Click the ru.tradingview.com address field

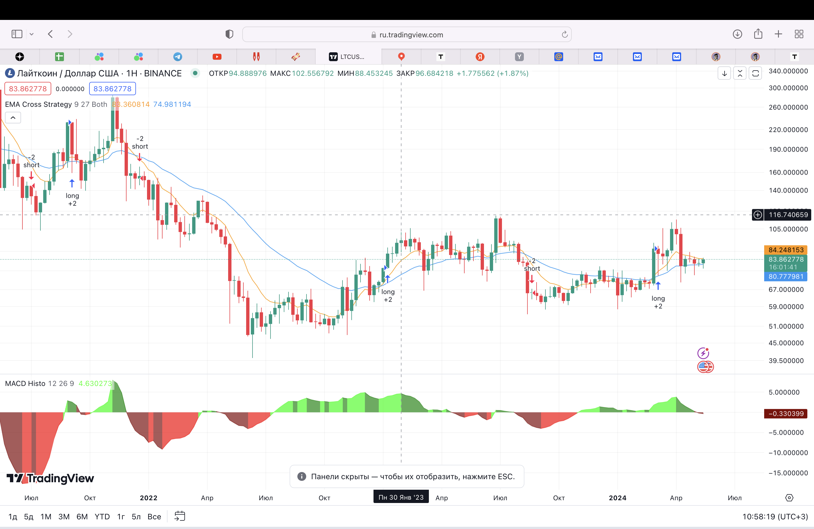point(407,35)
